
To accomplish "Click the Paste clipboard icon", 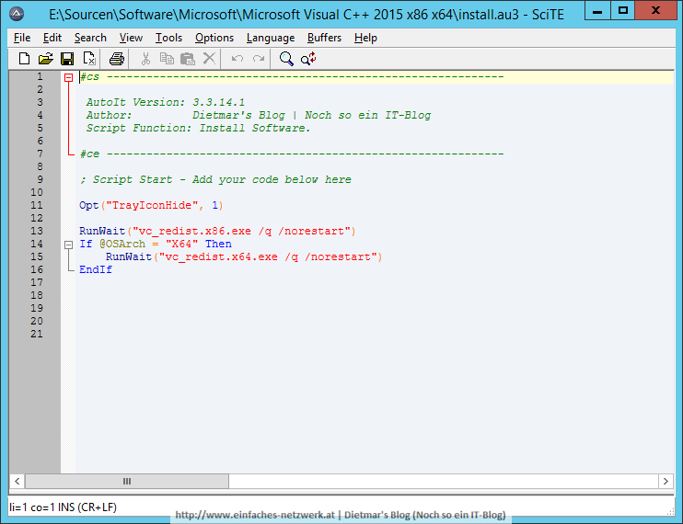I will pos(188,58).
